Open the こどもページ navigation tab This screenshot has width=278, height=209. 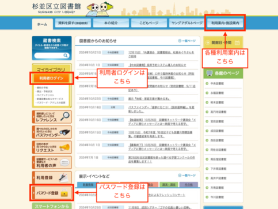[149, 23]
